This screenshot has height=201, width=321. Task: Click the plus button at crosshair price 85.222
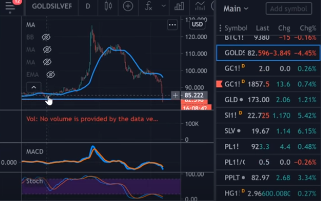[175, 96]
